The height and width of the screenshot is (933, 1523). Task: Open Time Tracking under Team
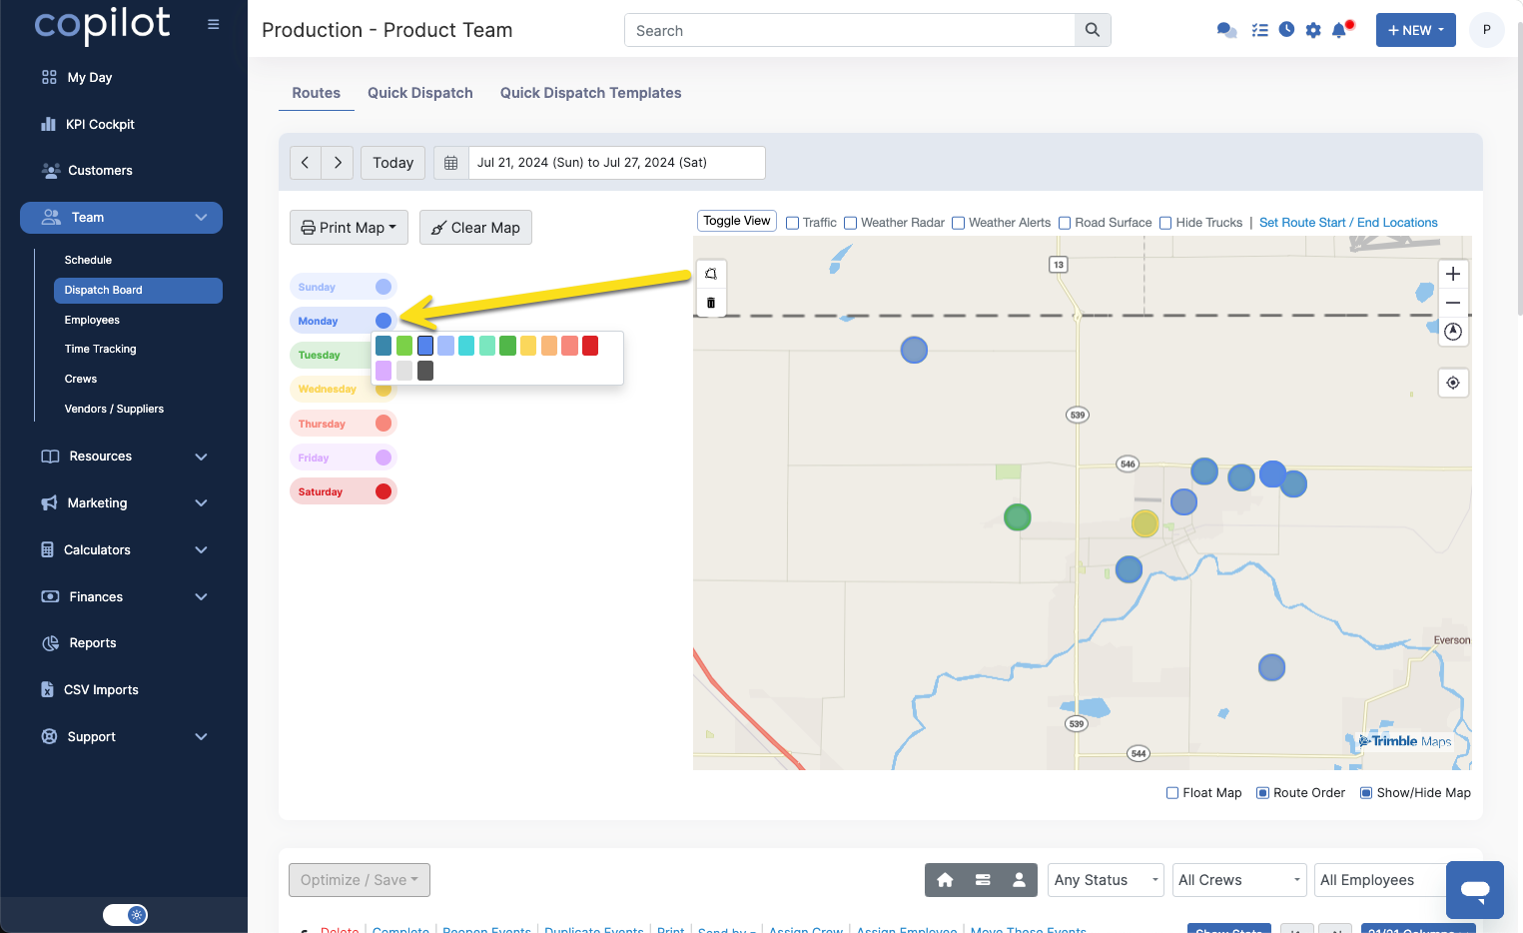(100, 349)
